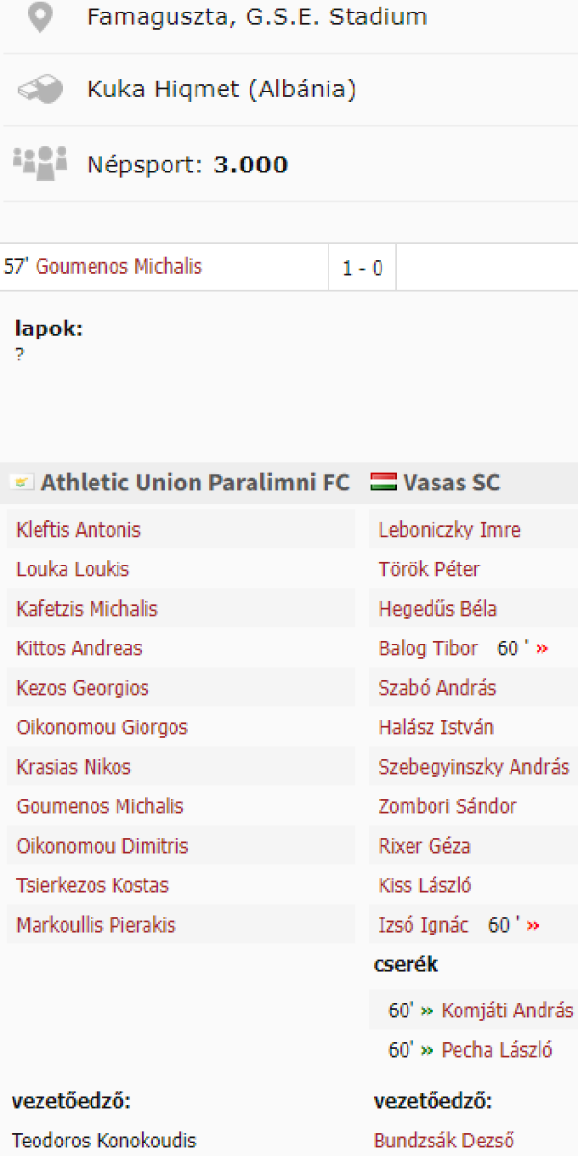Click substitution arrow next to Izsó Ignác

pos(533,926)
